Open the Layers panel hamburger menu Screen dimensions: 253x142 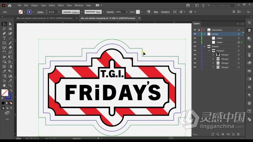point(243,24)
